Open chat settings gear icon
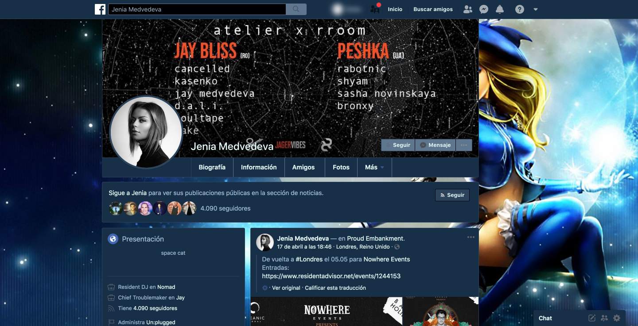Image resolution: width=638 pixels, height=326 pixels. pyautogui.click(x=617, y=318)
